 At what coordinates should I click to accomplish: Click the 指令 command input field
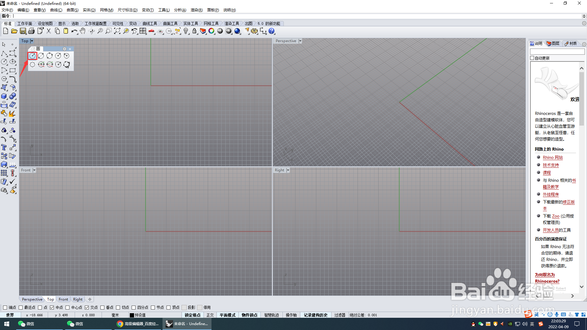click(297, 16)
